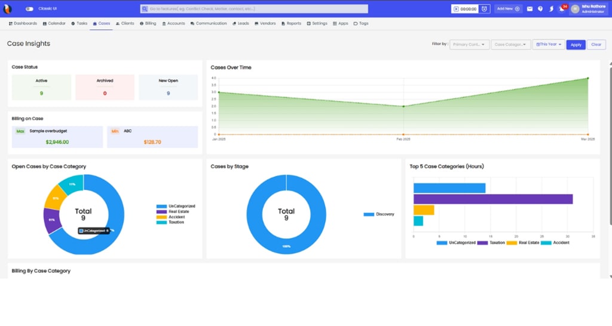
Task: Expand the Case Category filter dropdown
Action: point(510,45)
